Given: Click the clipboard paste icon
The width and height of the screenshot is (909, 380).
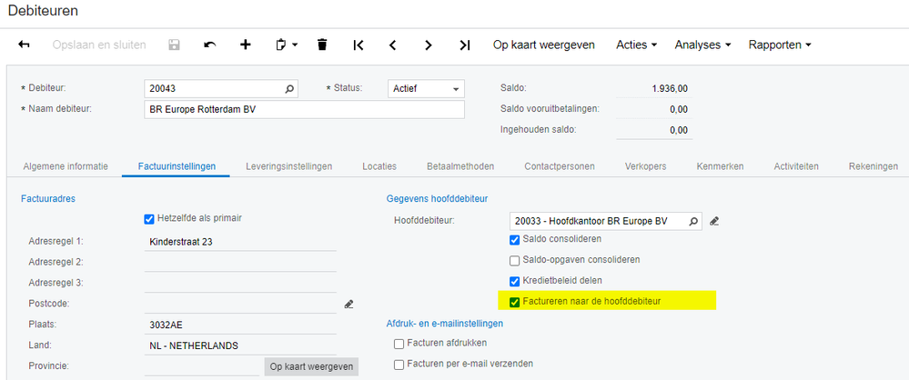Looking at the screenshot, I should [x=281, y=45].
